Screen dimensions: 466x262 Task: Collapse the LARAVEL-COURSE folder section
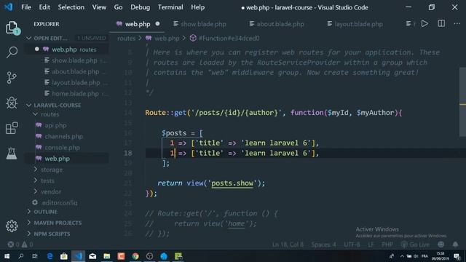[x=29, y=105]
